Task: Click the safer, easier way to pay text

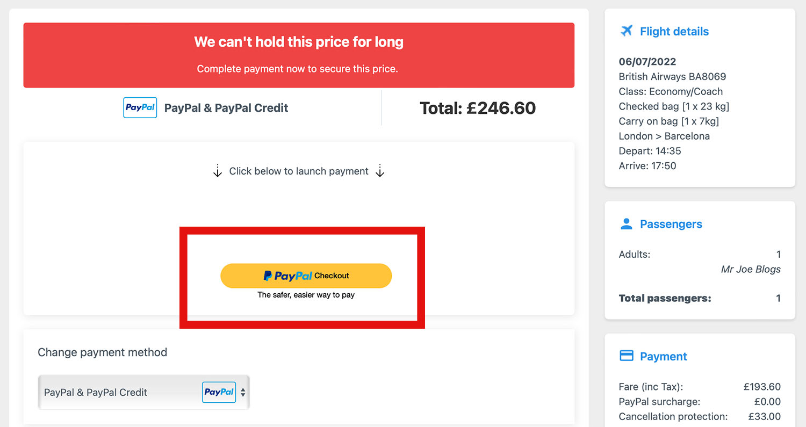Action: coord(306,294)
